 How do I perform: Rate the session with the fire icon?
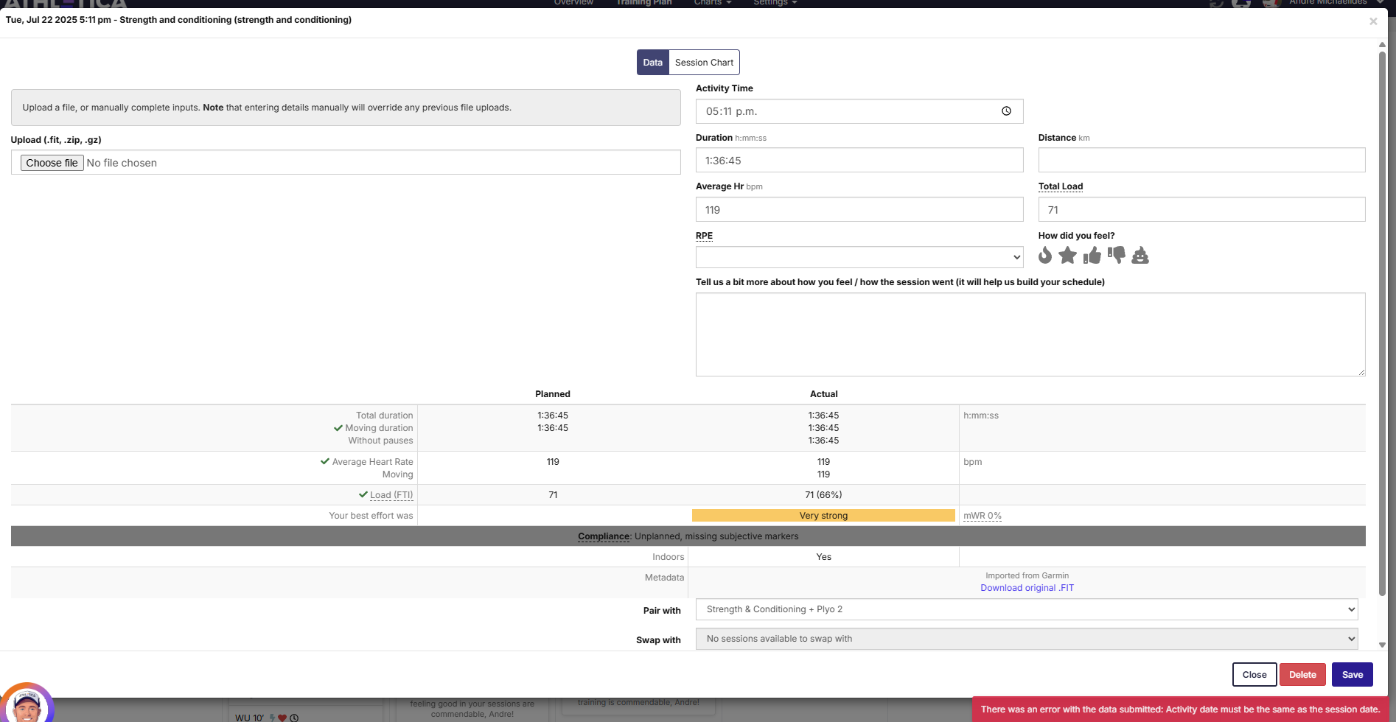coord(1044,256)
